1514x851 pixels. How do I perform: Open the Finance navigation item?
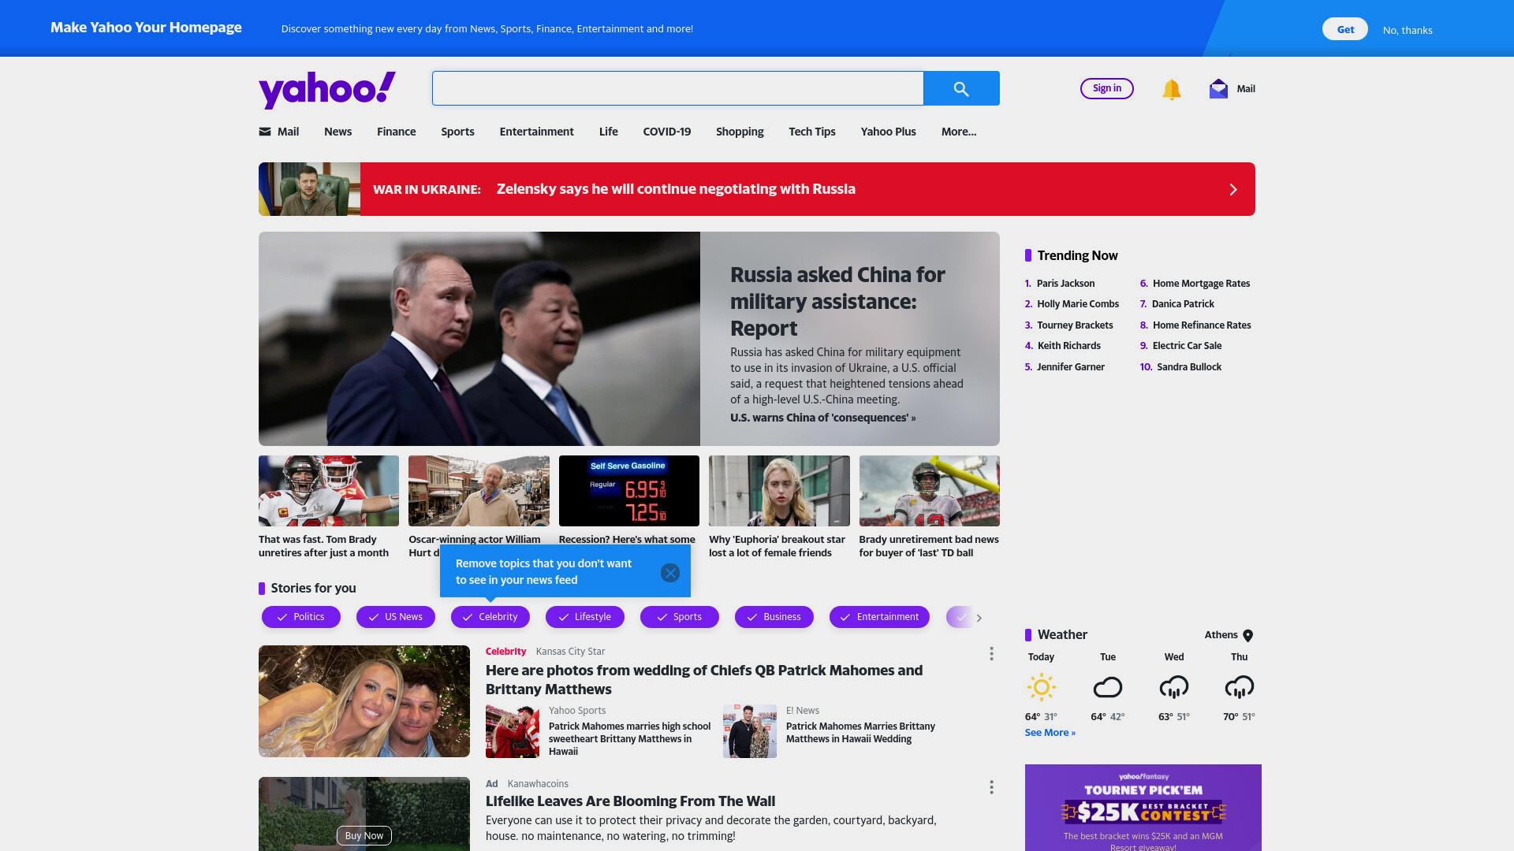point(396,132)
